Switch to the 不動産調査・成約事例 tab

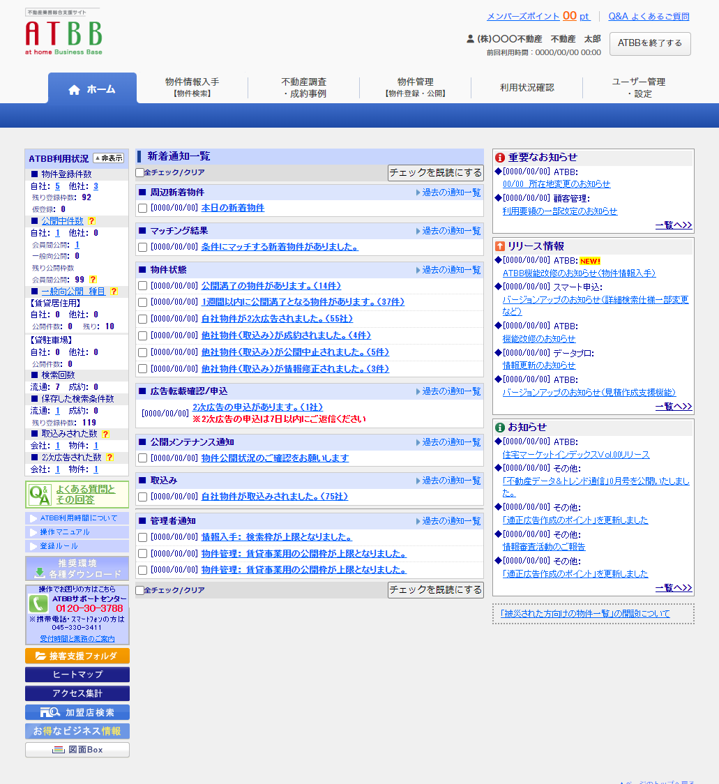303,87
